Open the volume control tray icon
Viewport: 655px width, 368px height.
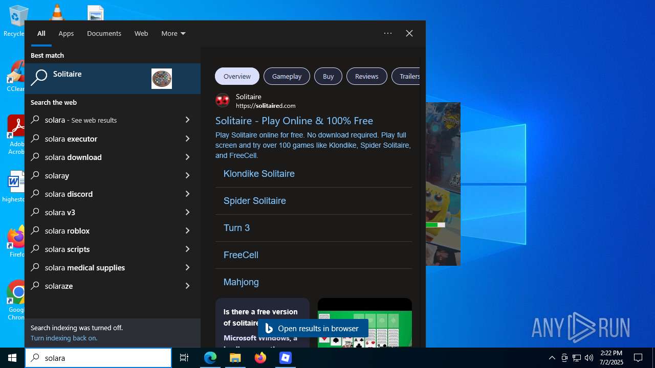click(x=589, y=358)
